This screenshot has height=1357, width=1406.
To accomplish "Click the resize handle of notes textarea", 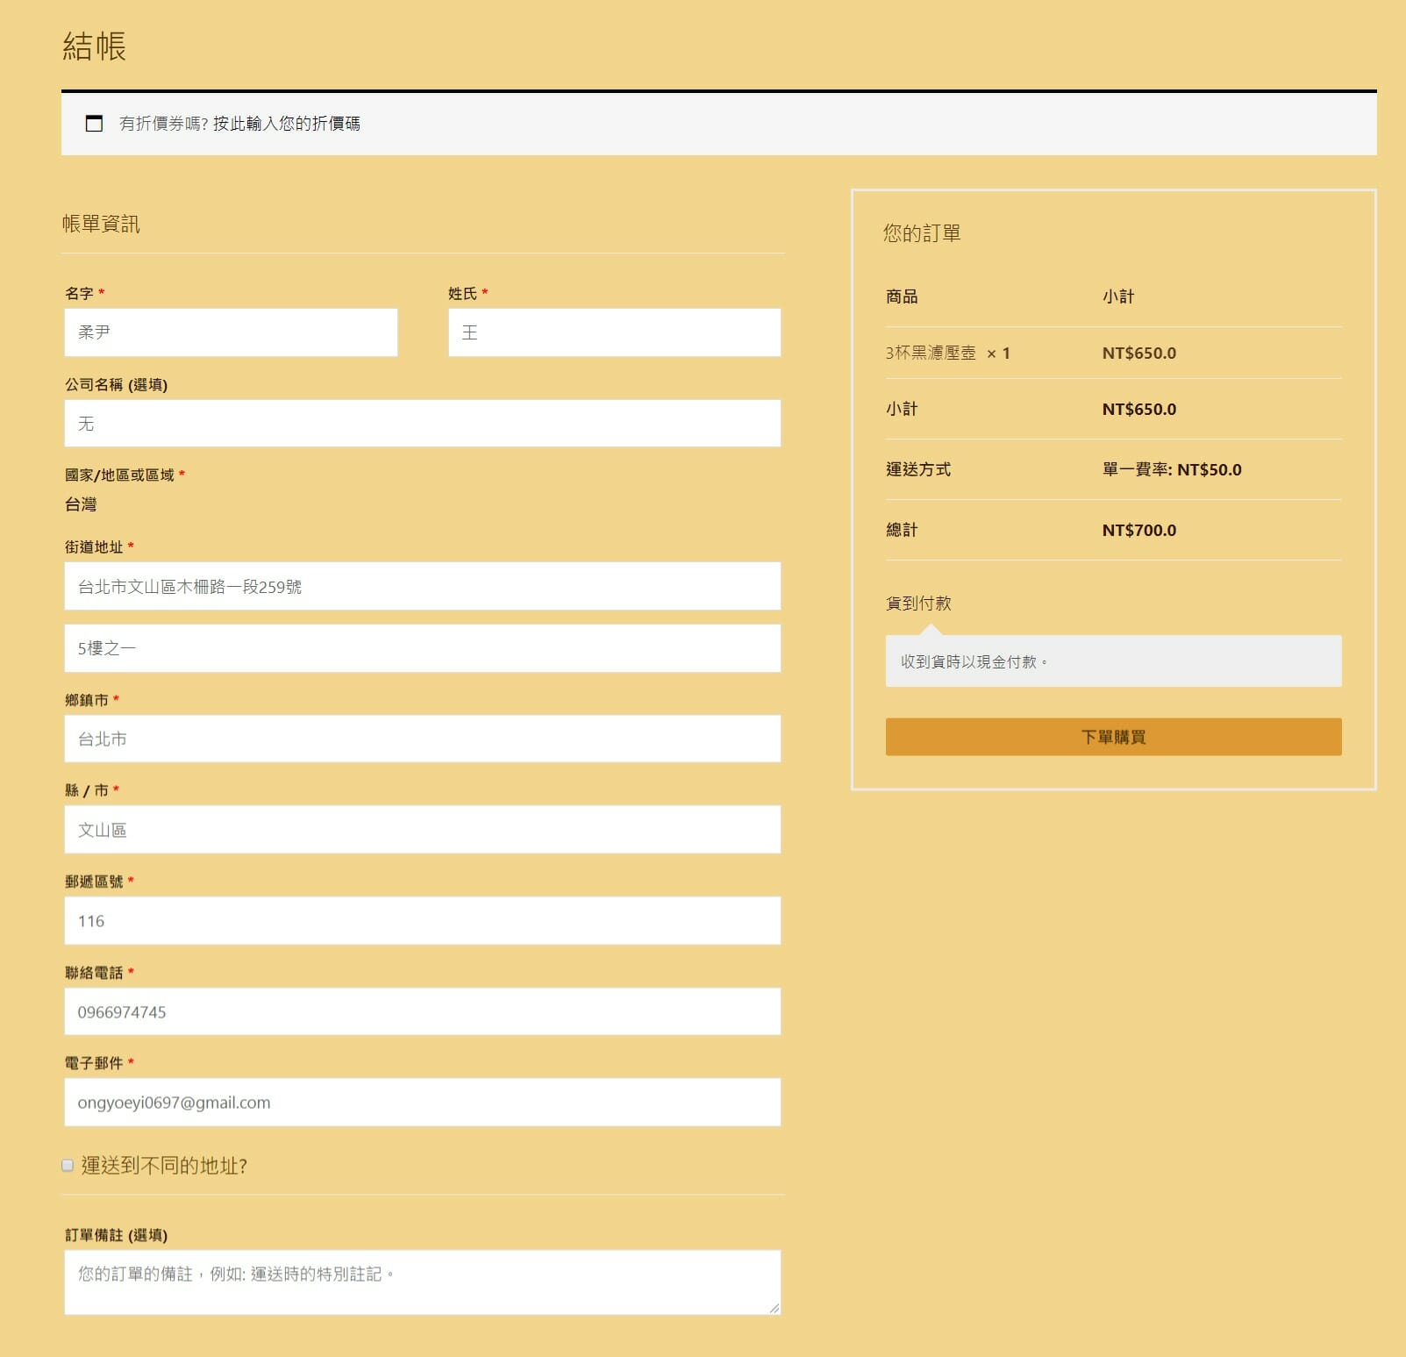I will click(774, 1308).
